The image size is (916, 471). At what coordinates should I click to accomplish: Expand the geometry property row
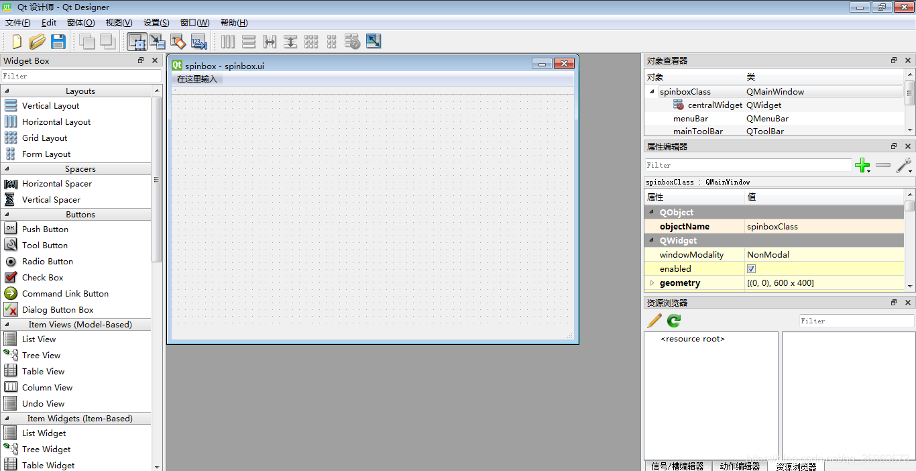[651, 282]
